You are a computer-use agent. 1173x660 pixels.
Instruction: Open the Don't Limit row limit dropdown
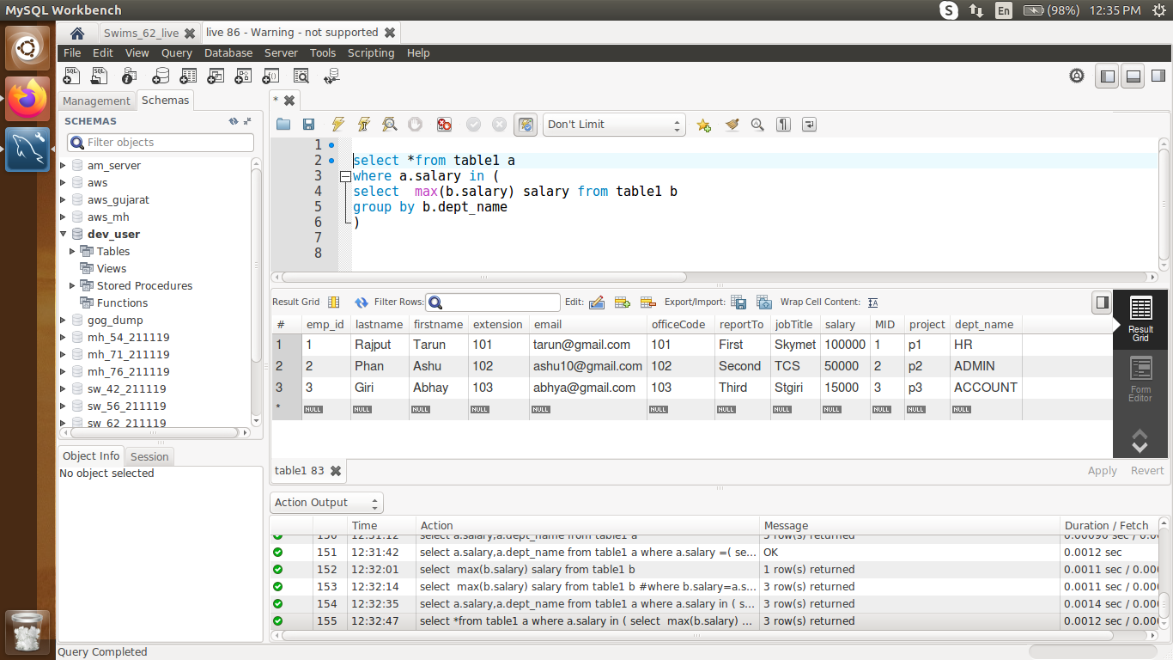[x=614, y=125]
